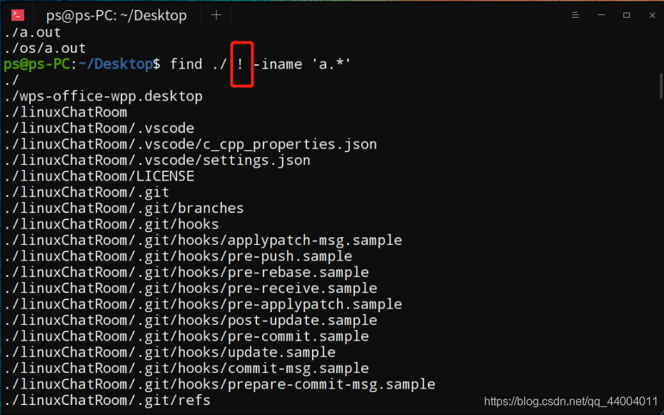The width and height of the screenshot is (664, 415).
Task: Click the red-boxed exclamation mark
Action: pos(241,64)
